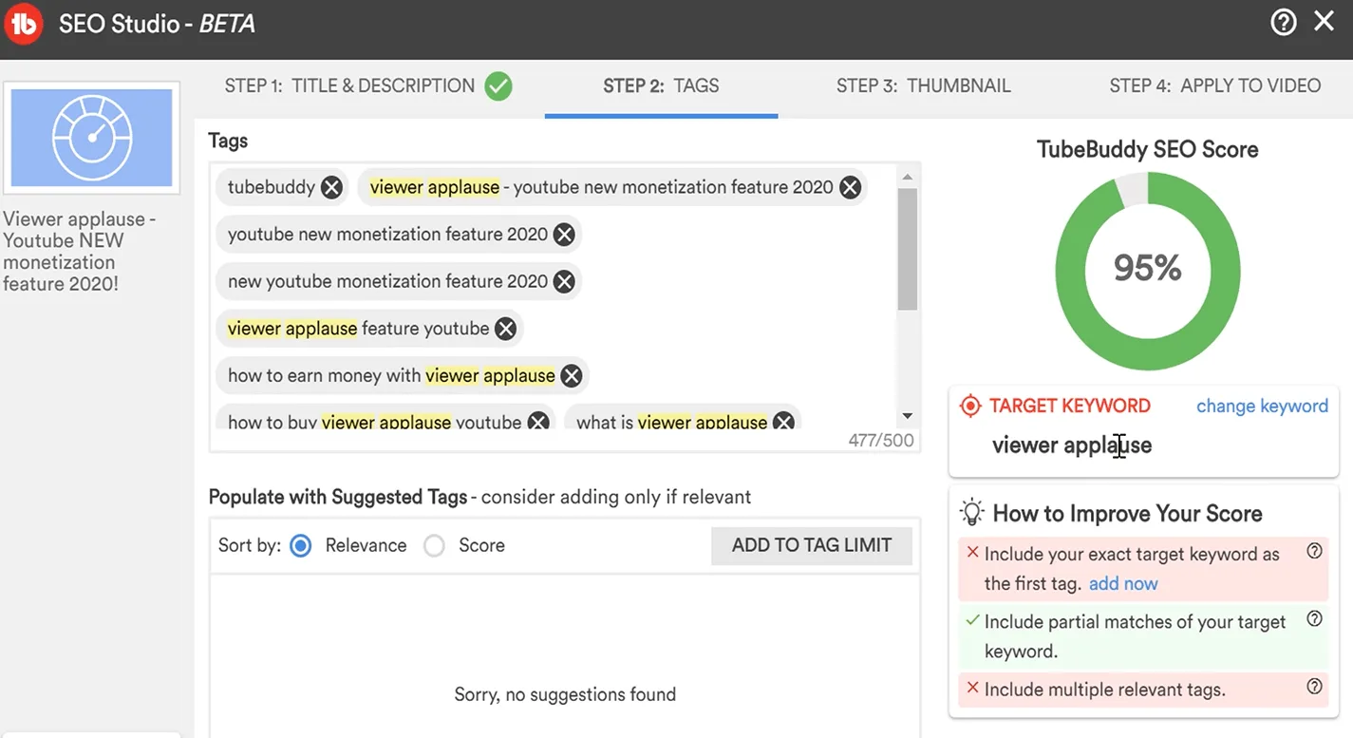
Task: Close the SEO Studio window
Action: tap(1324, 21)
